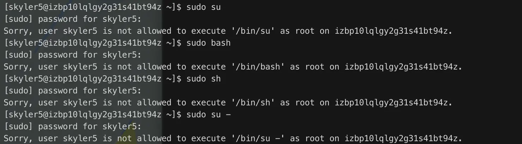
Task: Click the second password prompt for skyler5
Action: (72, 55)
